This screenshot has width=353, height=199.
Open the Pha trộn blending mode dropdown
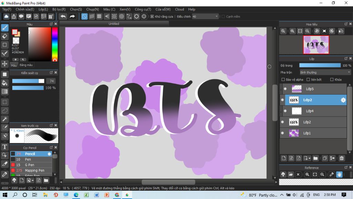325,73
